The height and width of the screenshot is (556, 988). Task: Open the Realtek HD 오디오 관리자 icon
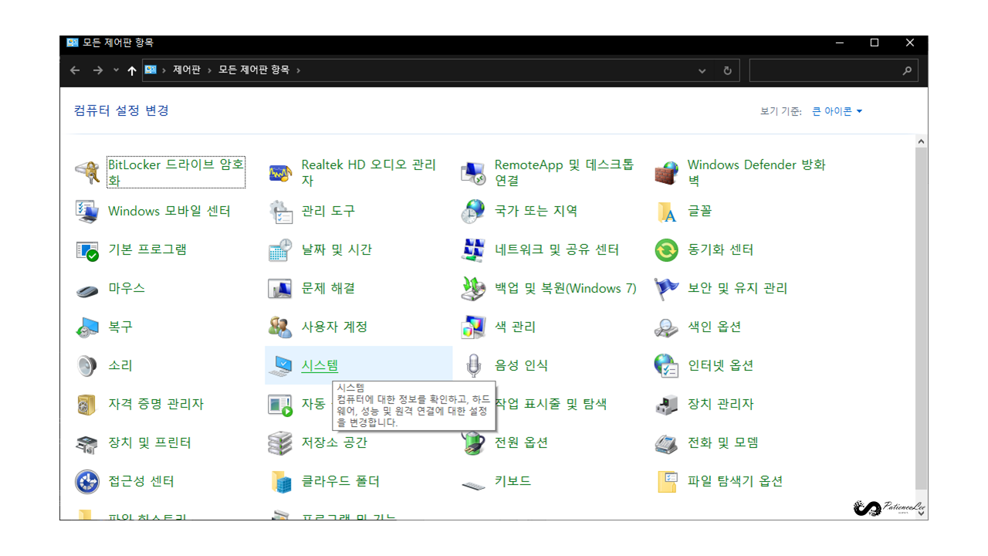point(280,173)
